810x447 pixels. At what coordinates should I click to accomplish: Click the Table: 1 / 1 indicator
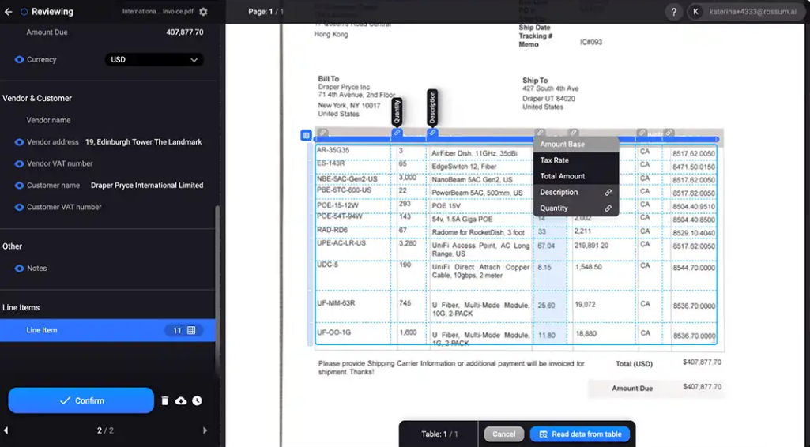439,434
